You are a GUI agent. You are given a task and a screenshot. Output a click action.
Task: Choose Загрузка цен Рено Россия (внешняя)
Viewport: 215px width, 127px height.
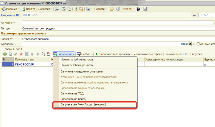click(95, 104)
